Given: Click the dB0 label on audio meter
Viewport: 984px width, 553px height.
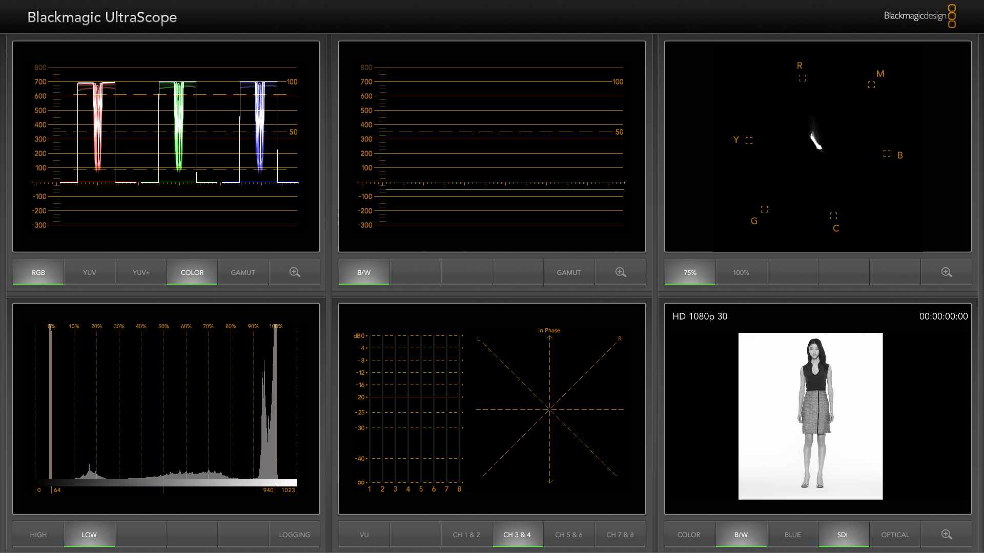Looking at the screenshot, I should [x=359, y=336].
